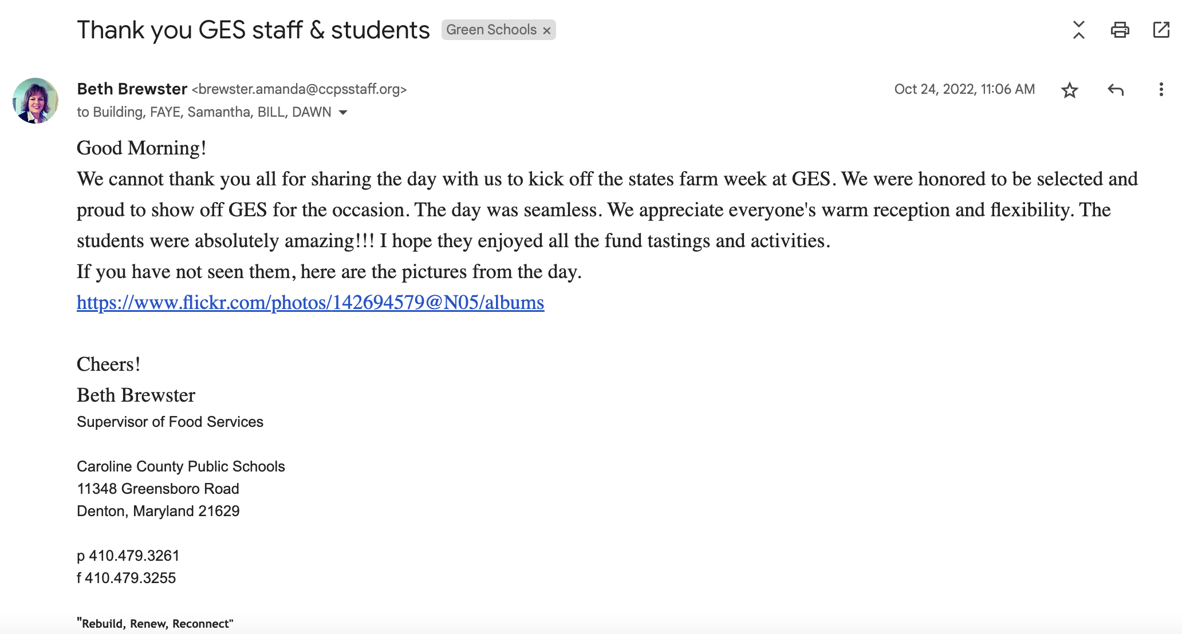Click the address 11348 Greensboro Road
1182x634 pixels.
coord(158,489)
